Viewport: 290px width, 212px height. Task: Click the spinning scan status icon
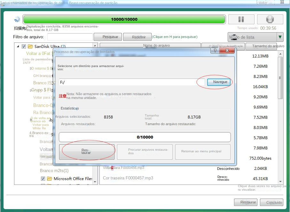tap(18, 19)
